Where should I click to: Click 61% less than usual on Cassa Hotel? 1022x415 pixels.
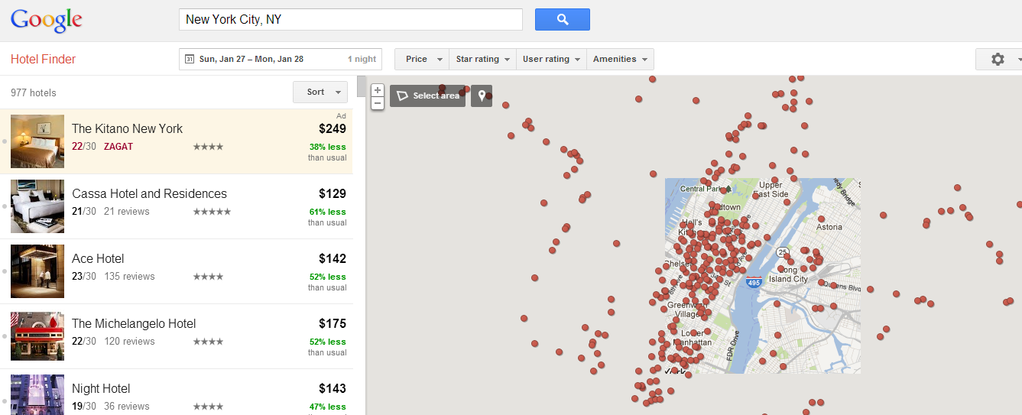[327, 217]
